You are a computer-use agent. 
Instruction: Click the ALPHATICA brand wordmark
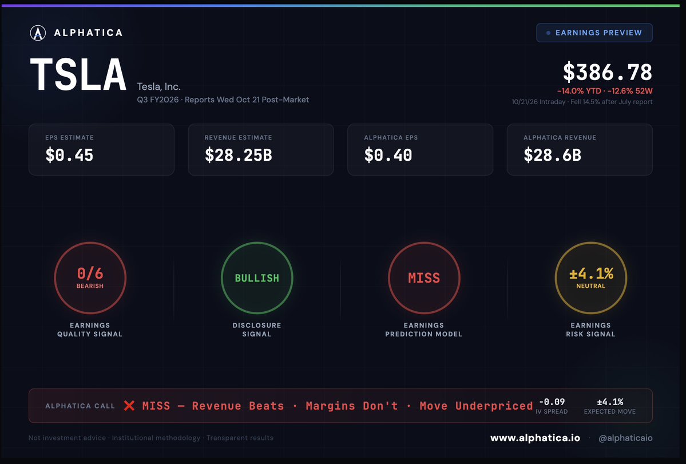point(88,33)
